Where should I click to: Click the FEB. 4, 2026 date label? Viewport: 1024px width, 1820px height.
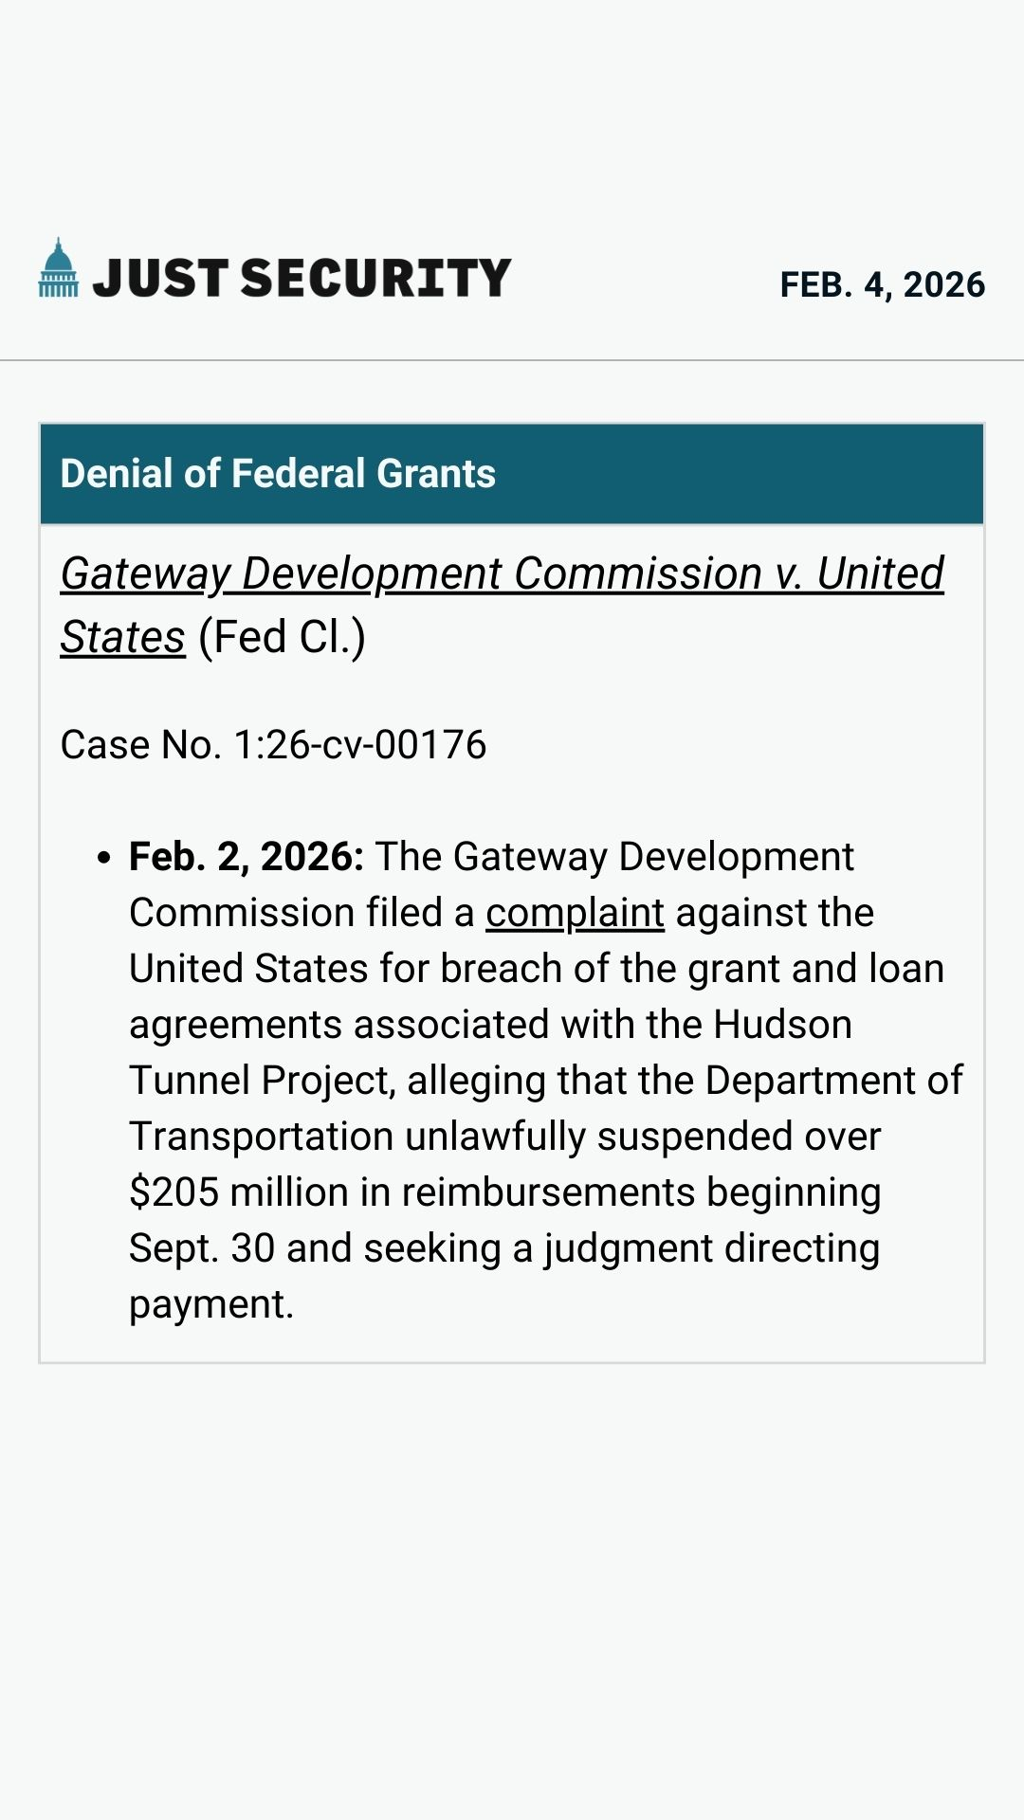(x=882, y=285)
